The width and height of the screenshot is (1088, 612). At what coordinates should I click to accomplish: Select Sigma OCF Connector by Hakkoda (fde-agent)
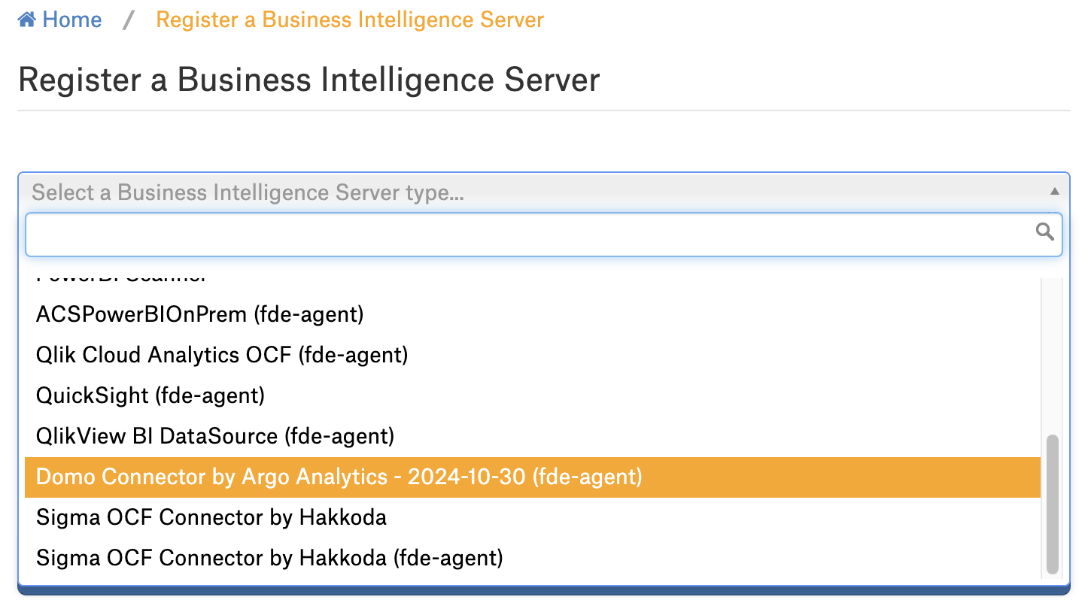coord(533,558)
